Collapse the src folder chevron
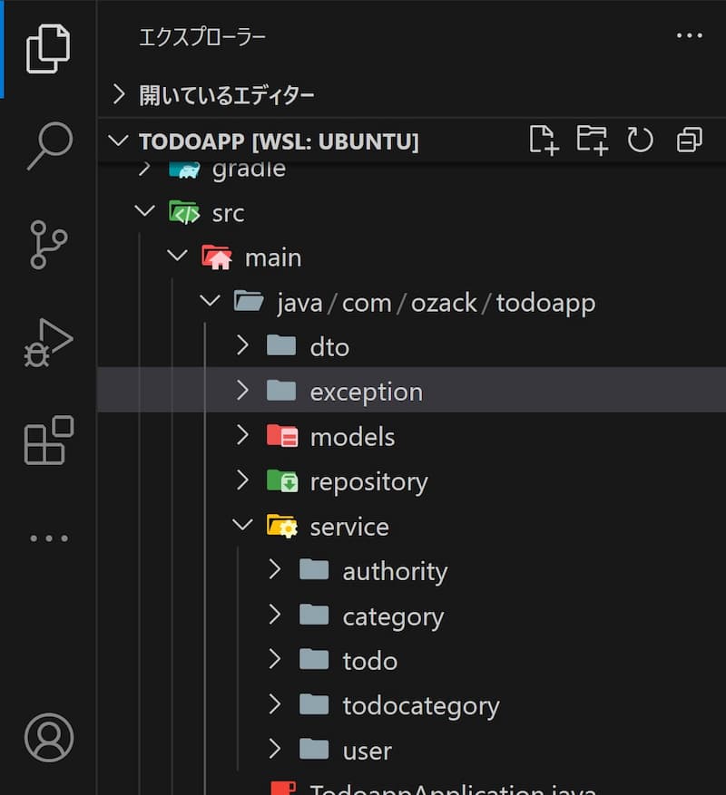The height and width of the screenshot is (795, 726). (144, 211)
